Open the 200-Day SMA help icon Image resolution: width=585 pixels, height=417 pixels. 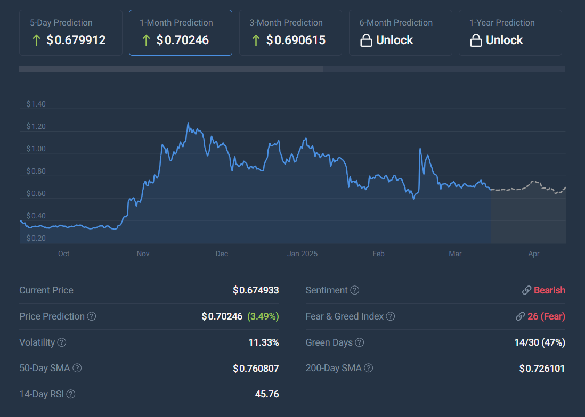(368, 368)
